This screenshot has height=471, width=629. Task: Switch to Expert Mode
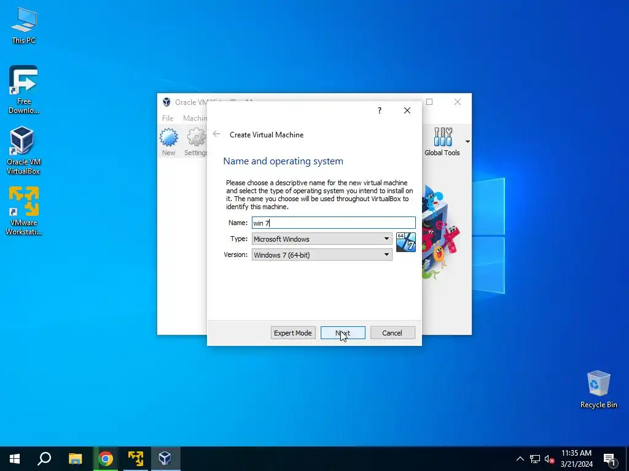point(293,333)
